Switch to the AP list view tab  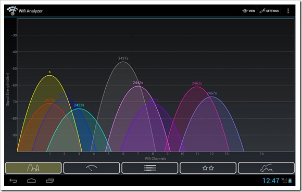coord(150,168)
